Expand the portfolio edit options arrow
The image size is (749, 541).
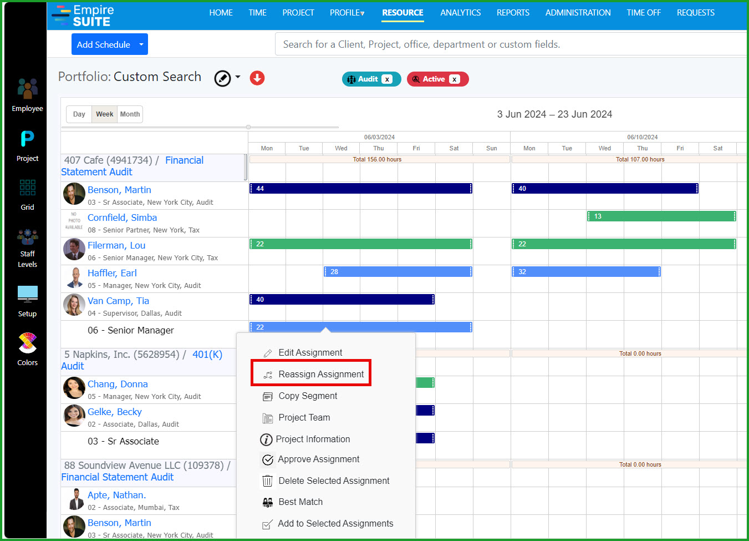point(238,77)
